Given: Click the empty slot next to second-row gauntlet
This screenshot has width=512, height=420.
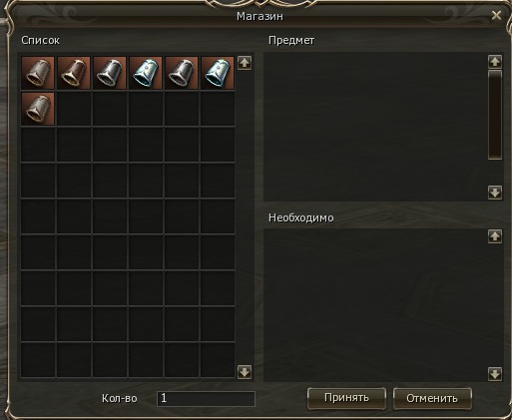Looking at the screenshot, I should (74, 109).
